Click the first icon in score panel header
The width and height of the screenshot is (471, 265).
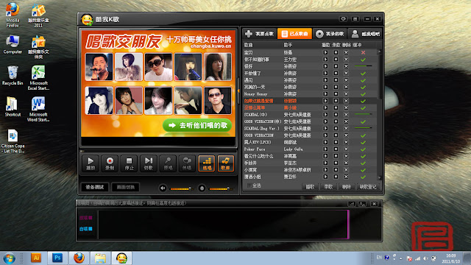click(352, 204)
